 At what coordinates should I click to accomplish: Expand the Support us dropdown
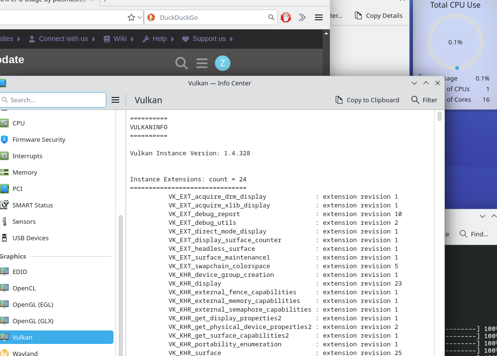(208, 39)
